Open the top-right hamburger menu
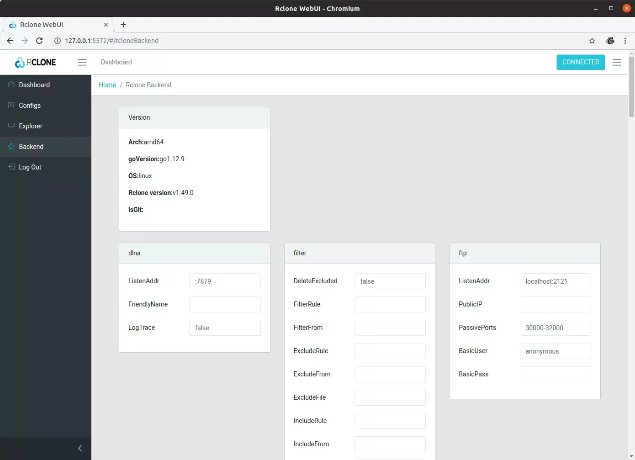The image size is (635, 460). (x=617, y=62)
